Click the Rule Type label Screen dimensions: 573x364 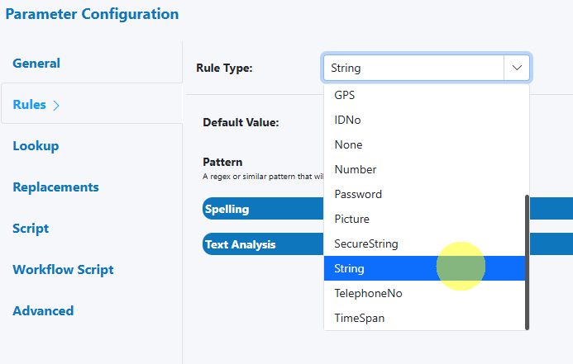pos(224,68)
